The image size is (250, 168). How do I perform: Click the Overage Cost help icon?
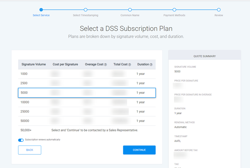(x=105, y=65)
